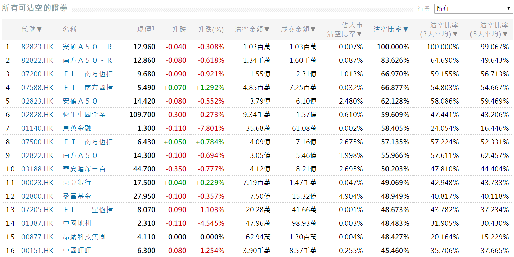Sort by 代號 column header
514x257 pixels.
[x=32, y=30]
